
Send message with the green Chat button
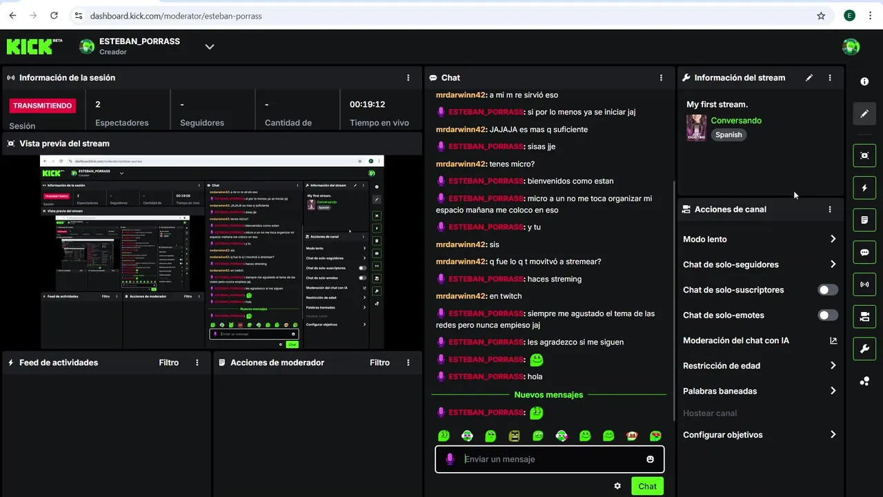click(647, 486)
